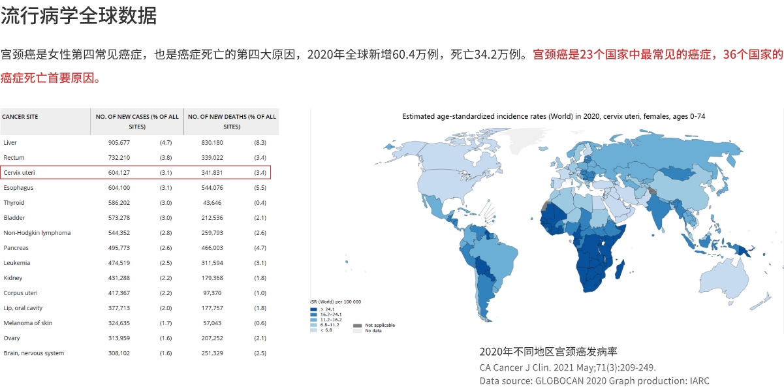
Task: Select the gray Not applicable legend icon
Action: point(357,325)
